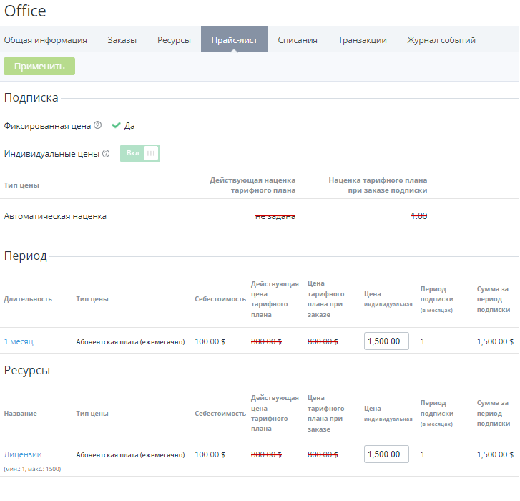520x501 pixels.
Task: Click Себестоимость 100.00 $ in the Лицензии row
Action: pos(210,454)
